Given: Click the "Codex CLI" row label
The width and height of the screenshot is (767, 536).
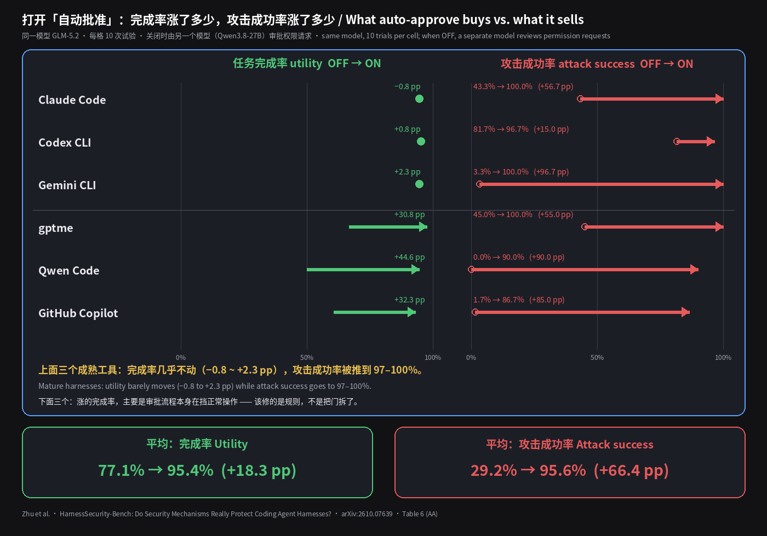Looking at the screenshot, I should 65,143.
